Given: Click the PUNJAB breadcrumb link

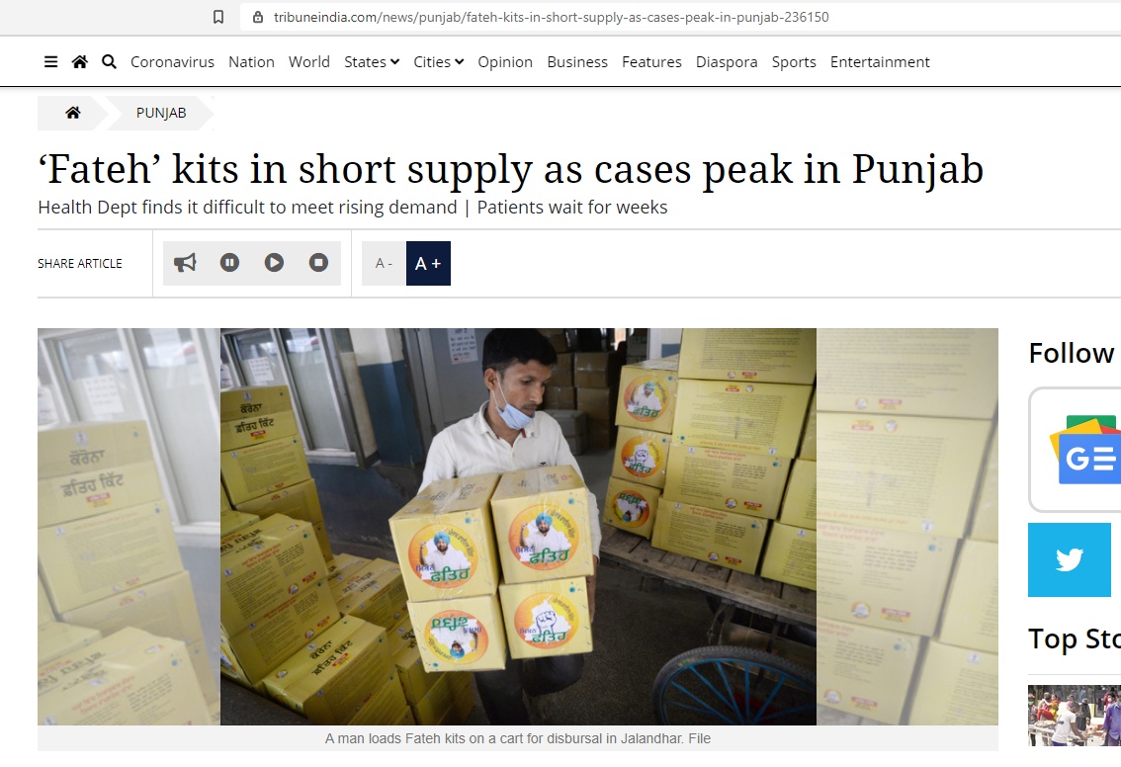Looking at the screenshot, I should 161,113.
